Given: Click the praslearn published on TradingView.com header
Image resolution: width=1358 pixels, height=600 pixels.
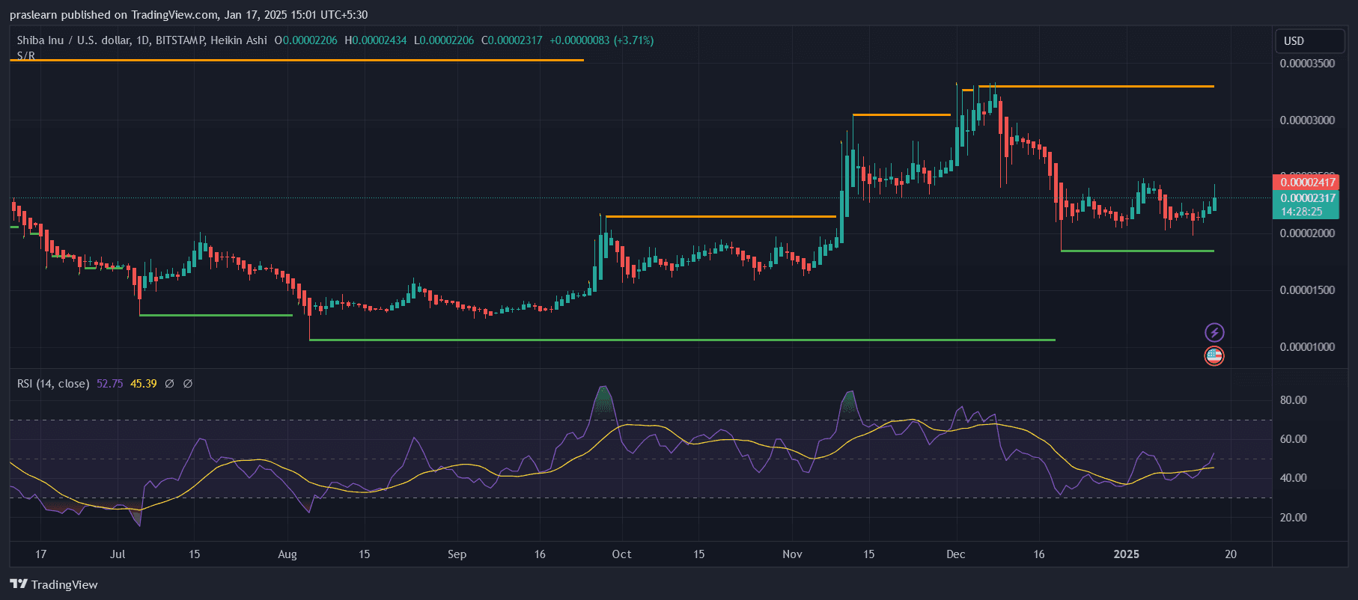Looking at the screenshot, I should tap(189, 15).
